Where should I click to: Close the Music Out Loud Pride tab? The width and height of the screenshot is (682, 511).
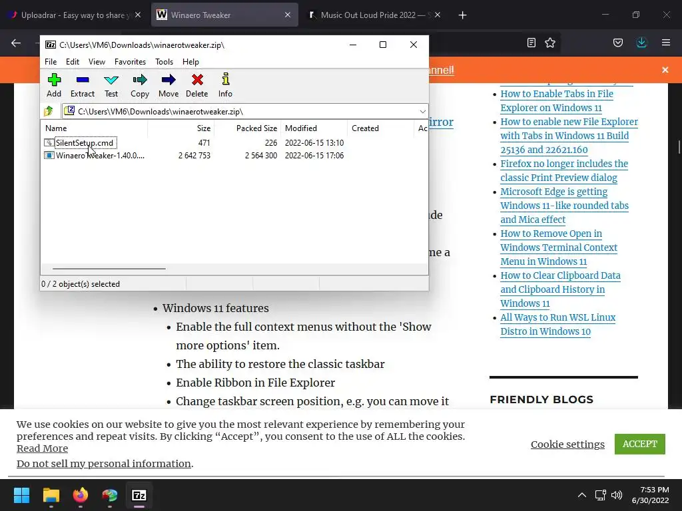coord(438,15)
